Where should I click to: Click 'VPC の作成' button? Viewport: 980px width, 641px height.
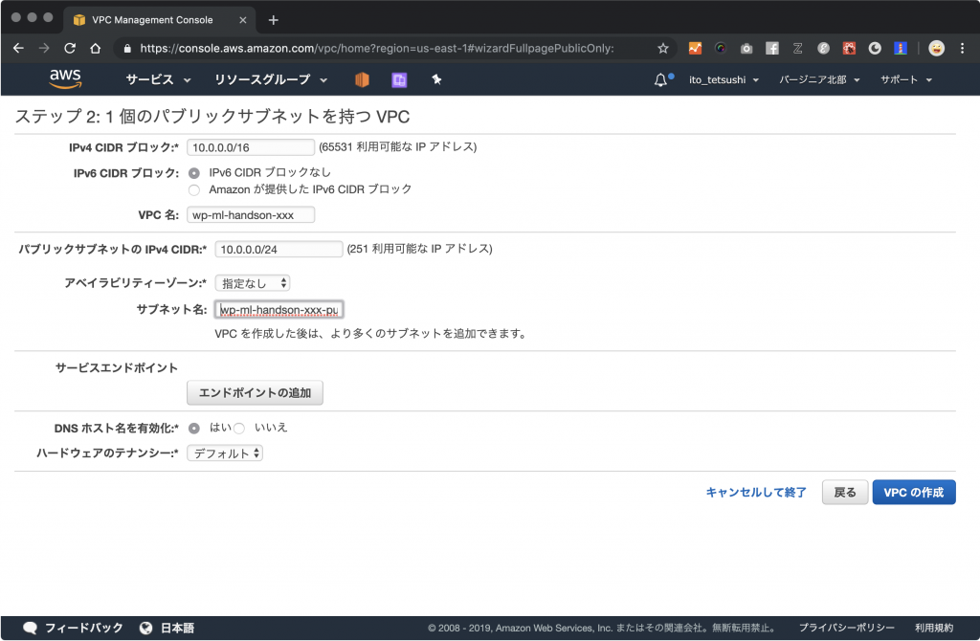[x=914, y=493]
